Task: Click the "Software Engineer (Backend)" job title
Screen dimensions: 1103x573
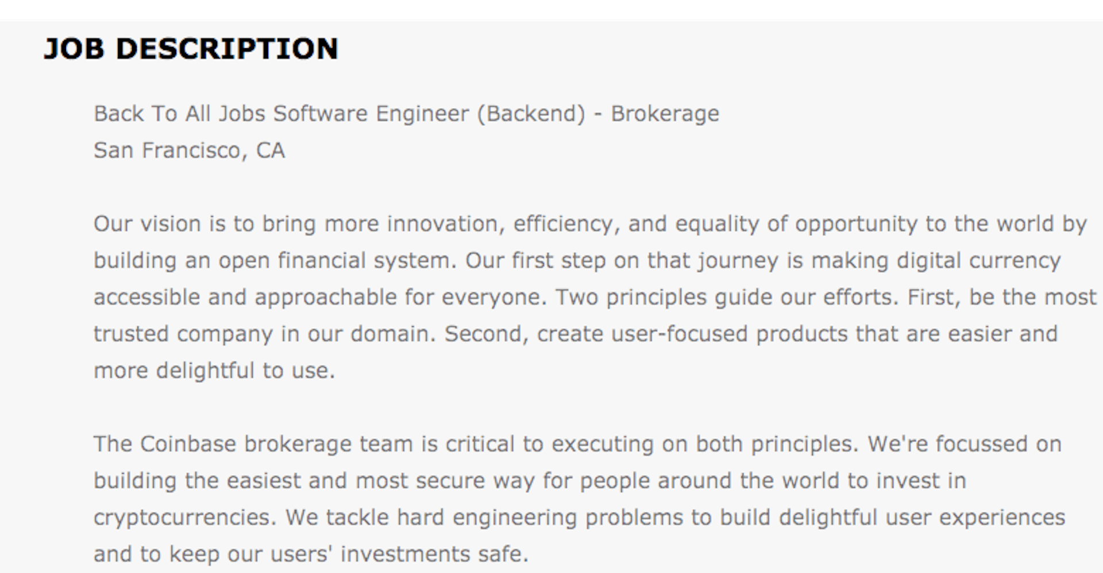Action: (429, 114)
